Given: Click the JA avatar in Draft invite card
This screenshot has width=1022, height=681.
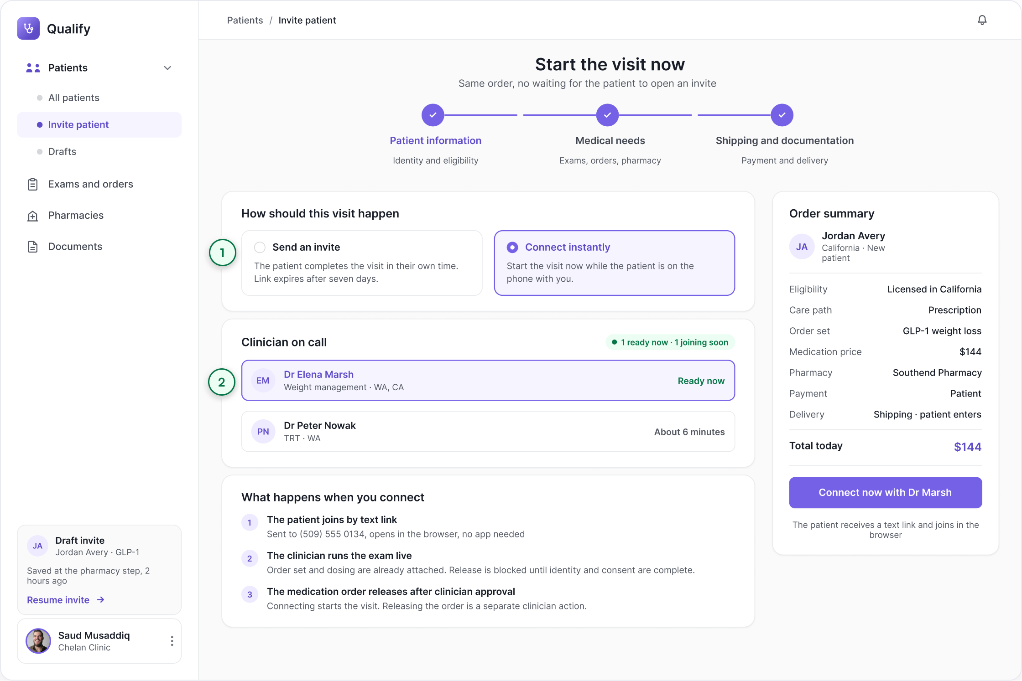Looking at the screenshot, I should [37, 546].
